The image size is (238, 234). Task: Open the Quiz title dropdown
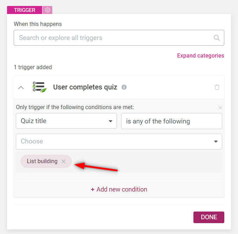[x=66, y=121]
